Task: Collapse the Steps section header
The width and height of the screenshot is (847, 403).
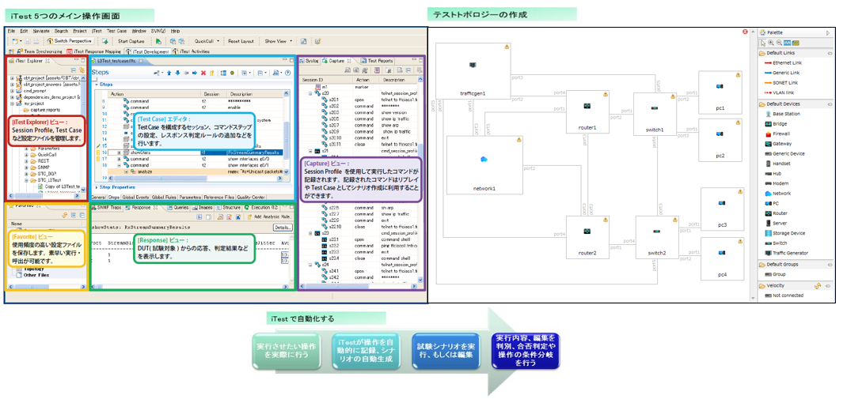Action: point(97,85)
